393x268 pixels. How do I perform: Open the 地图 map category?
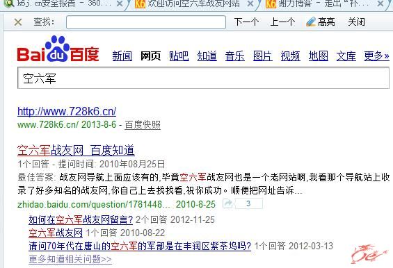tap(319, 56)
